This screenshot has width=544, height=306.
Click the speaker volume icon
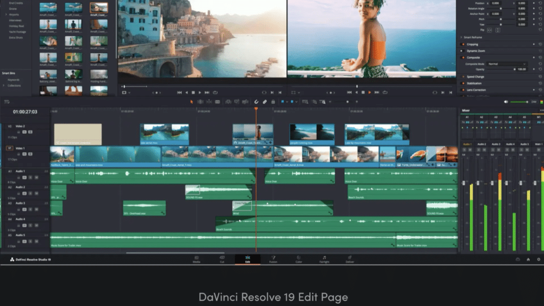pos(506,101)
